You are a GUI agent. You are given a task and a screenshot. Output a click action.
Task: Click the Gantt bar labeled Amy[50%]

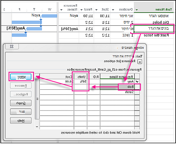click(34, 29)
